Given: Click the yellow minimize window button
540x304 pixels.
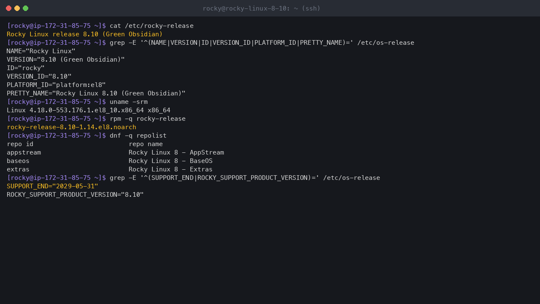Looking at the screenshot, I should point(17,8).
